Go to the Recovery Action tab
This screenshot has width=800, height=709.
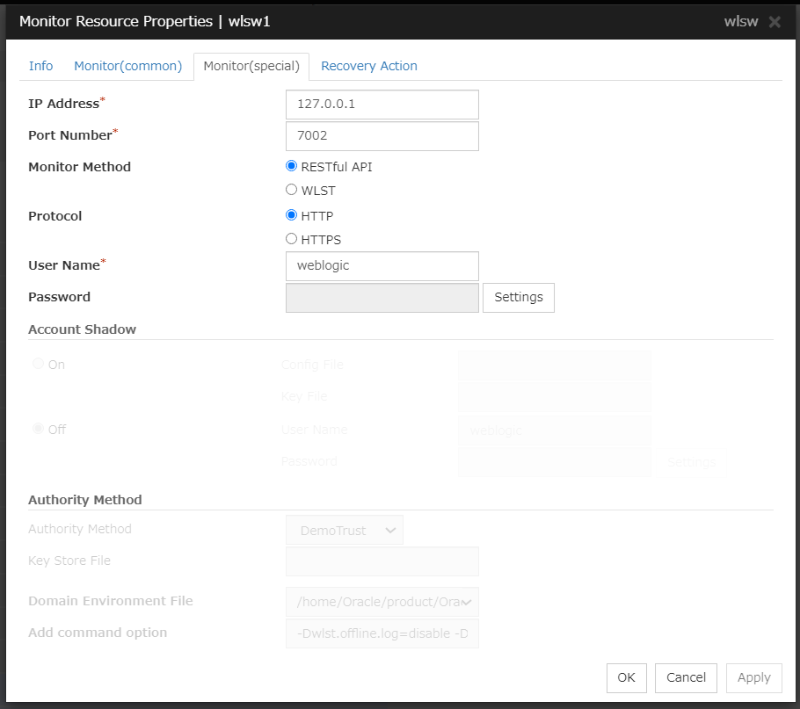pos(368,66)
